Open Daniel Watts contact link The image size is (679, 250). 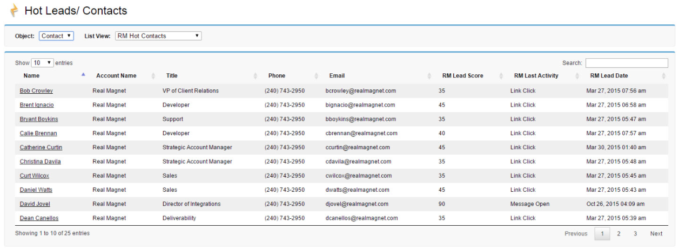36,190
